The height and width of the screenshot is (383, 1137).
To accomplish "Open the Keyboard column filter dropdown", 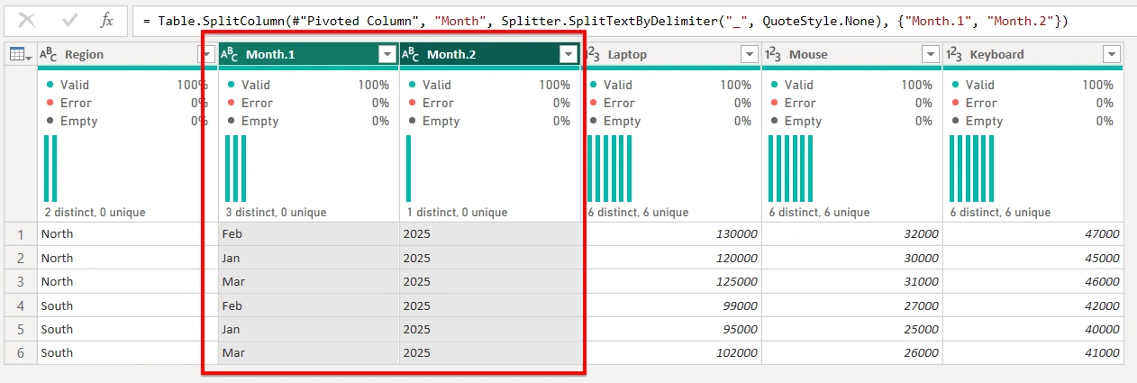I will (1111, 55).
